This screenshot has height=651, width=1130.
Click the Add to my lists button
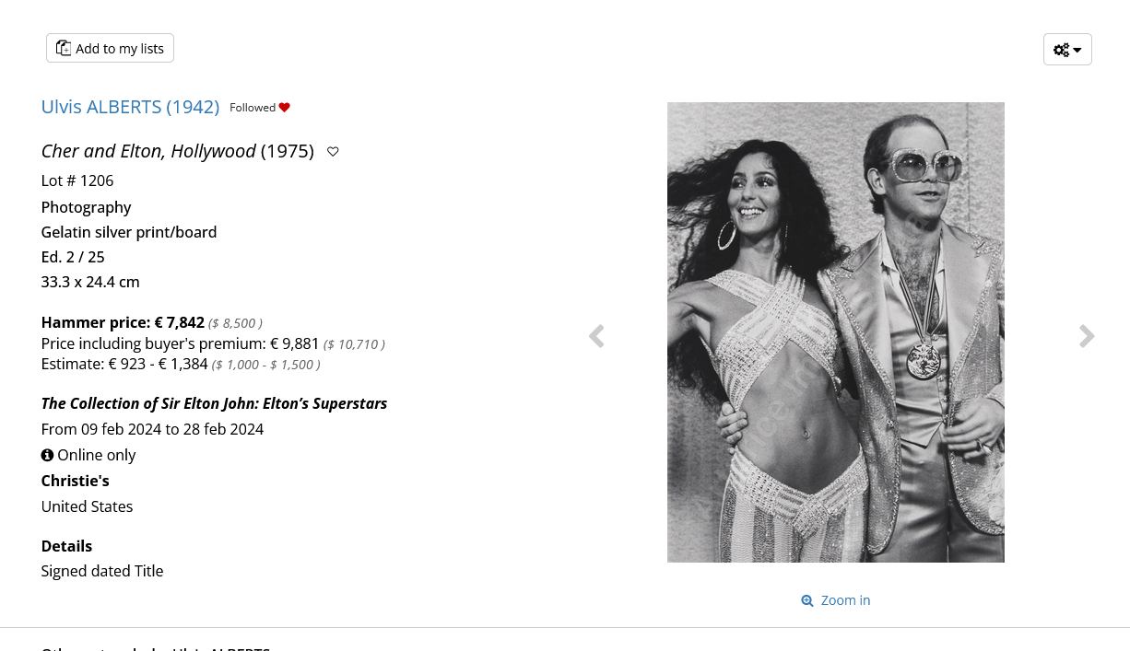coord(110,48)
